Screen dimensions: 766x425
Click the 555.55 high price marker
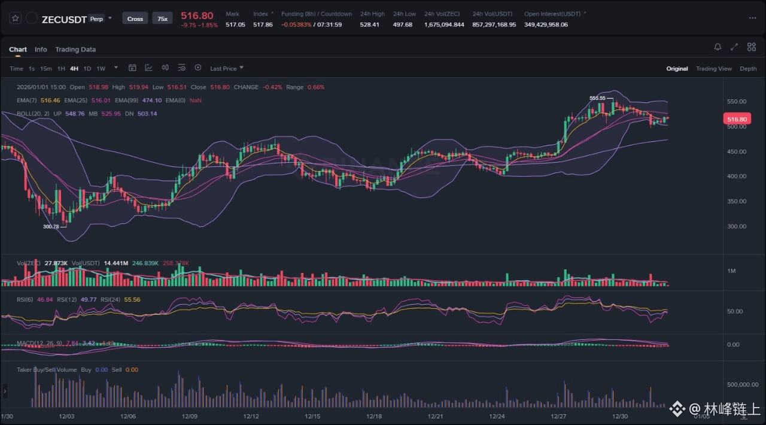pyautogui.click(x=597, y=98)
